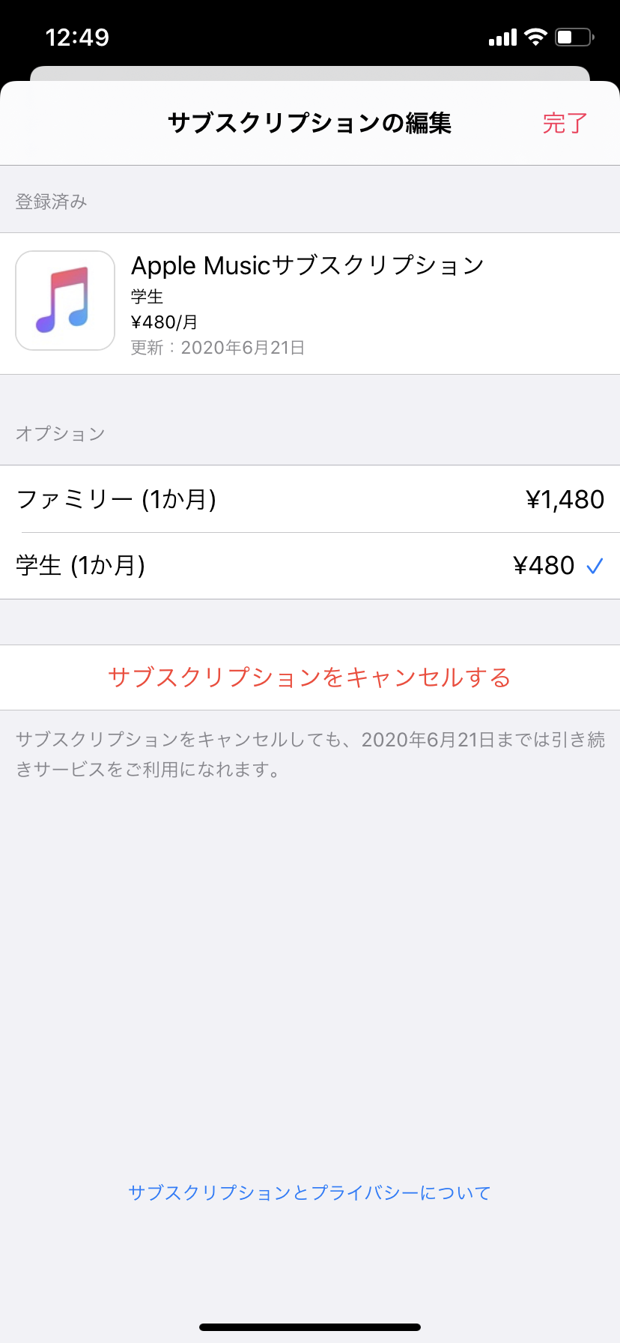Viewport: 620px width, 1343px height.
Task: Tap the ¥1,480 family plan price
Action: 565,499
